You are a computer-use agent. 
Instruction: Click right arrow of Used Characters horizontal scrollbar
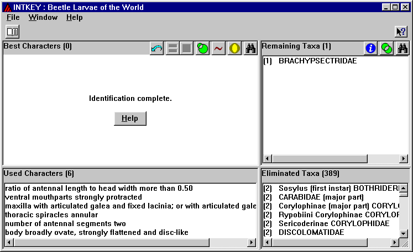pos(251,243)
